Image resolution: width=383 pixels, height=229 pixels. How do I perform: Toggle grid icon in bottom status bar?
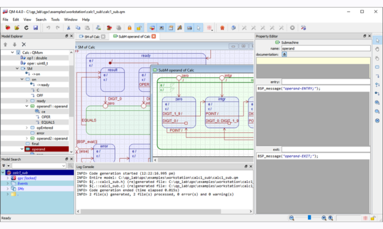click(x=365, y=218)
